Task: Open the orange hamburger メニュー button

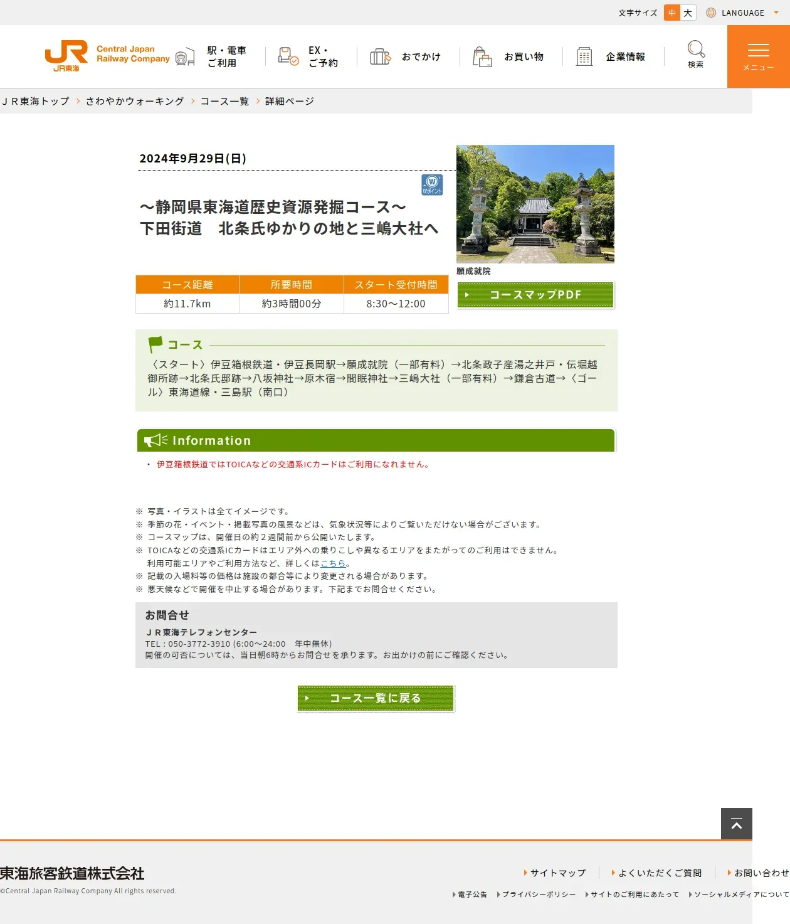Action: pos(759,56)
